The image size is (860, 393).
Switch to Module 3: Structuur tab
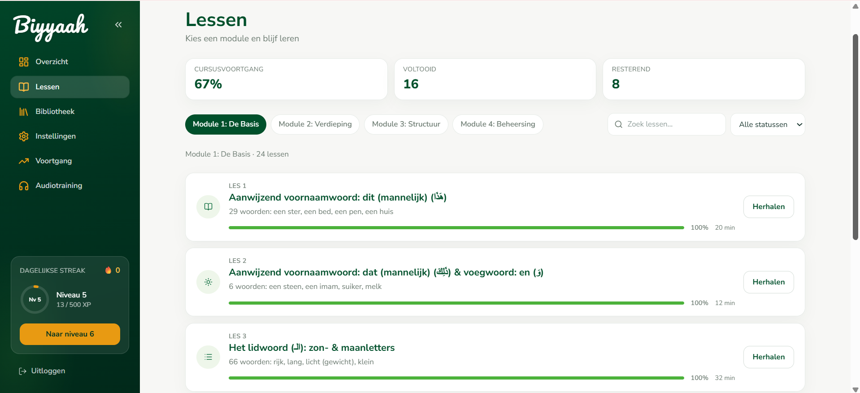406,124
